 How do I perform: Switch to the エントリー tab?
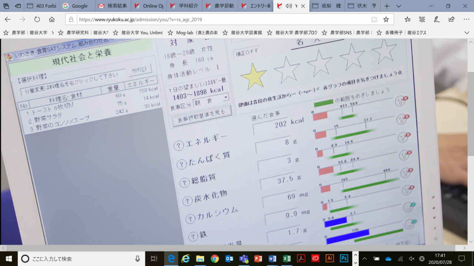(x=255, y=6)
